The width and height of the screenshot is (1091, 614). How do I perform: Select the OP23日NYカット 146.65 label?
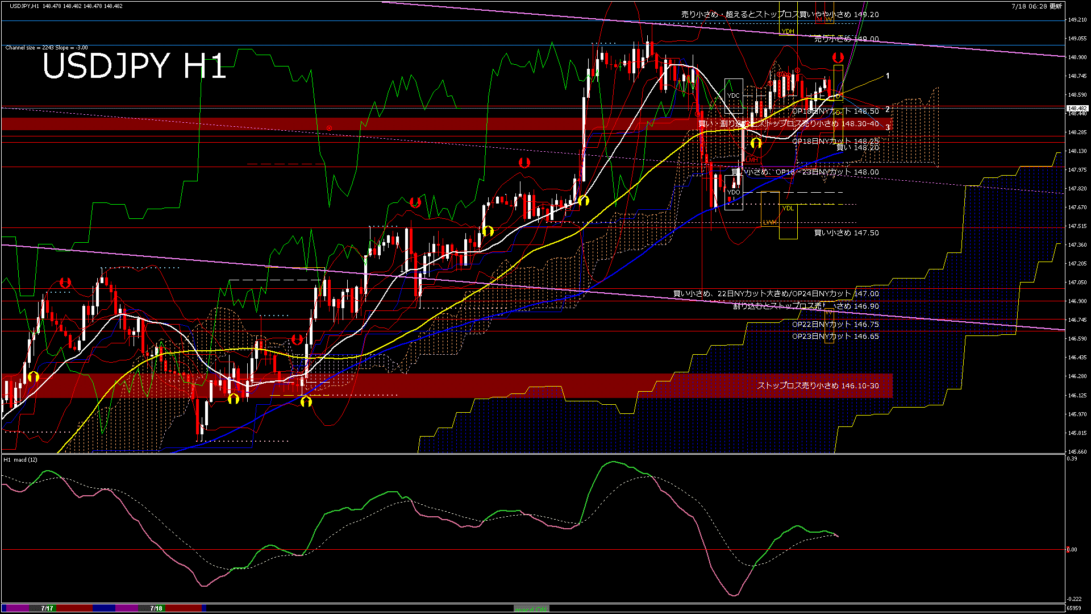835,336
